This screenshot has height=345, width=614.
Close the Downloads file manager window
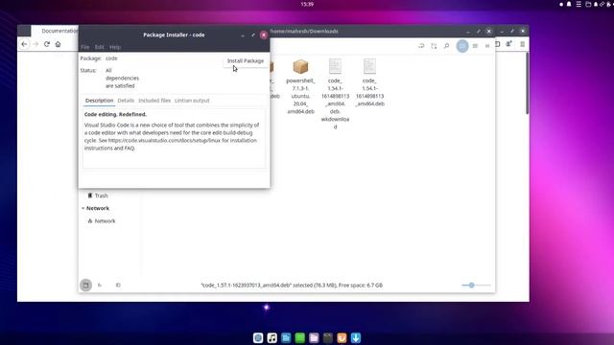488,32
